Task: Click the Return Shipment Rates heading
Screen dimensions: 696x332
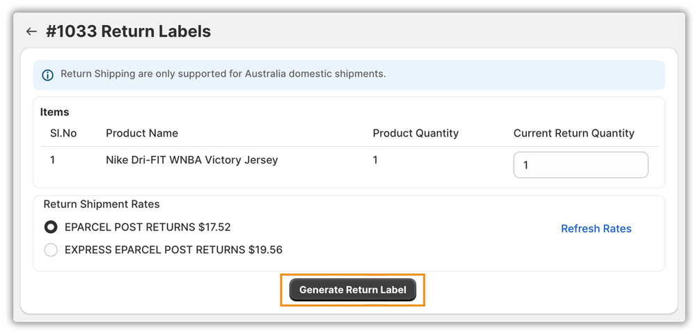Action: click(x=102, y=204)
